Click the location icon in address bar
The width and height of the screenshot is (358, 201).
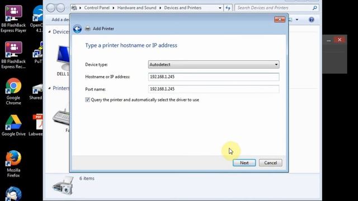(x=74, y=8)
